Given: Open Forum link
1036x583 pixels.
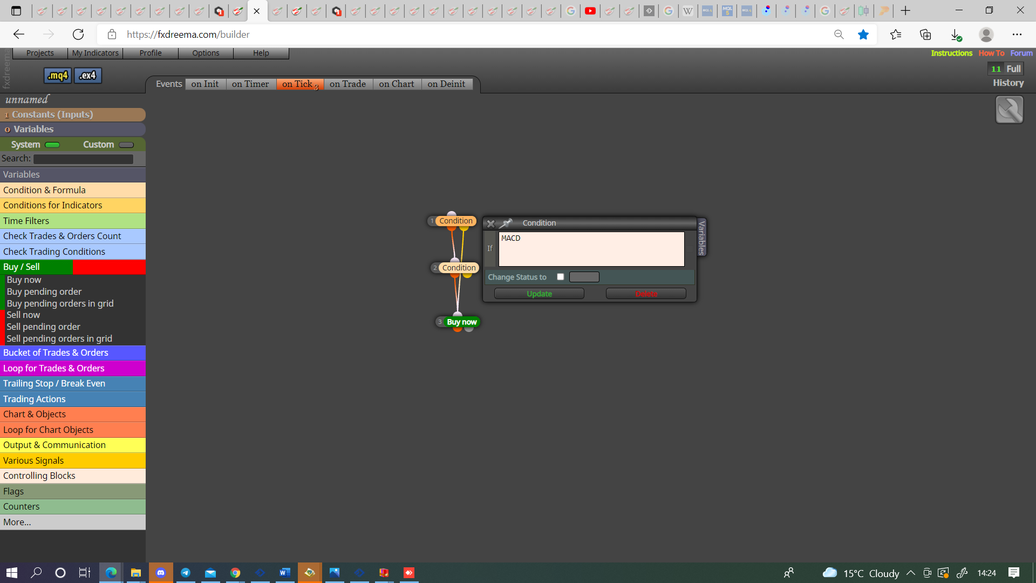Looking at the screenshot, I should coord(1021,53).
